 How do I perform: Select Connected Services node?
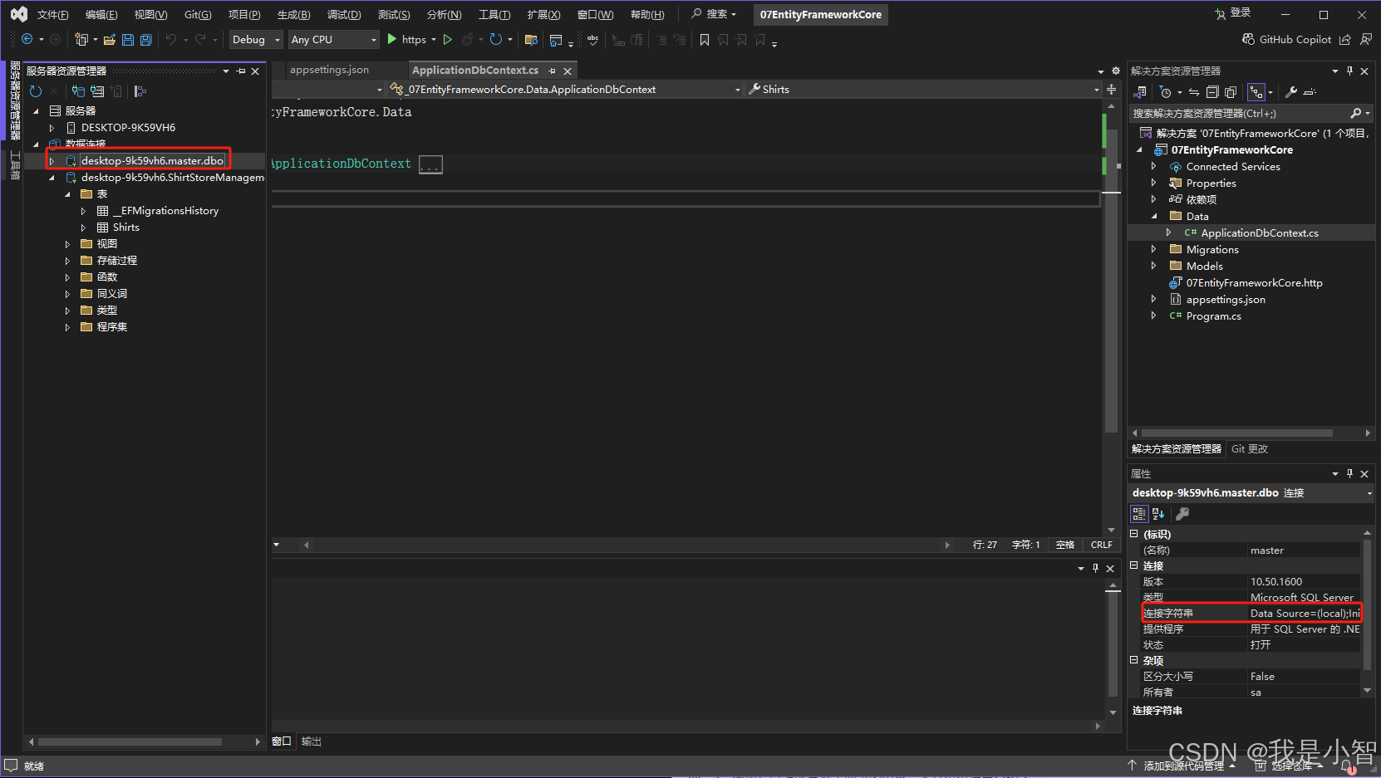[x=1233, y=167]
